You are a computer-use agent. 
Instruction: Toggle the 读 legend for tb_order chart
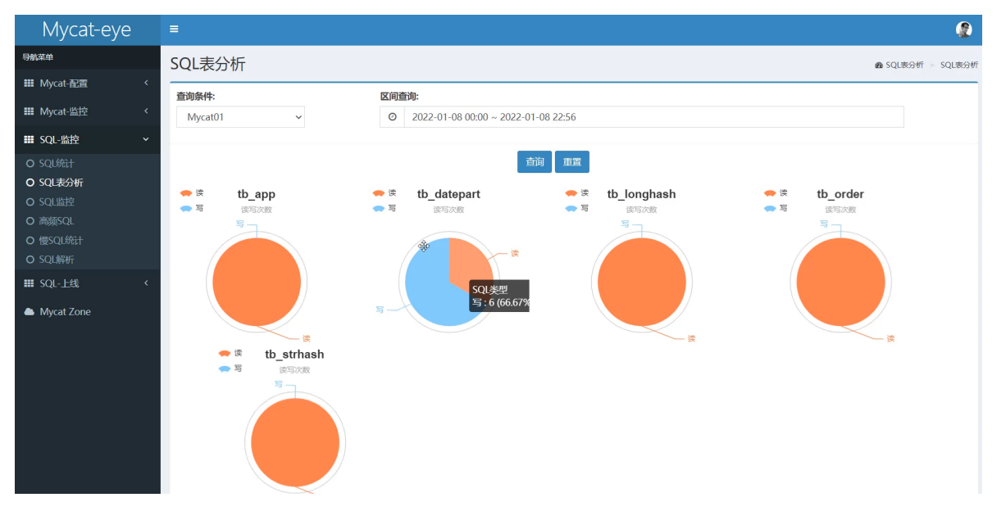(775, 193)
